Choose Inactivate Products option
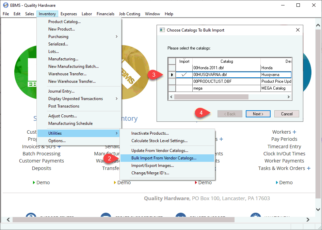The height and width of the screenshot is (230, 322). coord(167,133)
